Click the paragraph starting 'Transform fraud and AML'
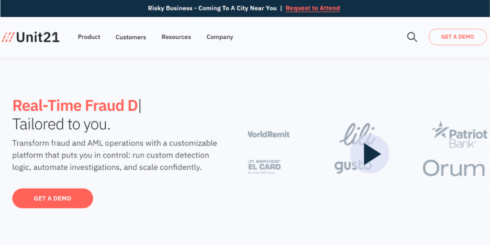490x245 pixels. (x=115, y=156)
